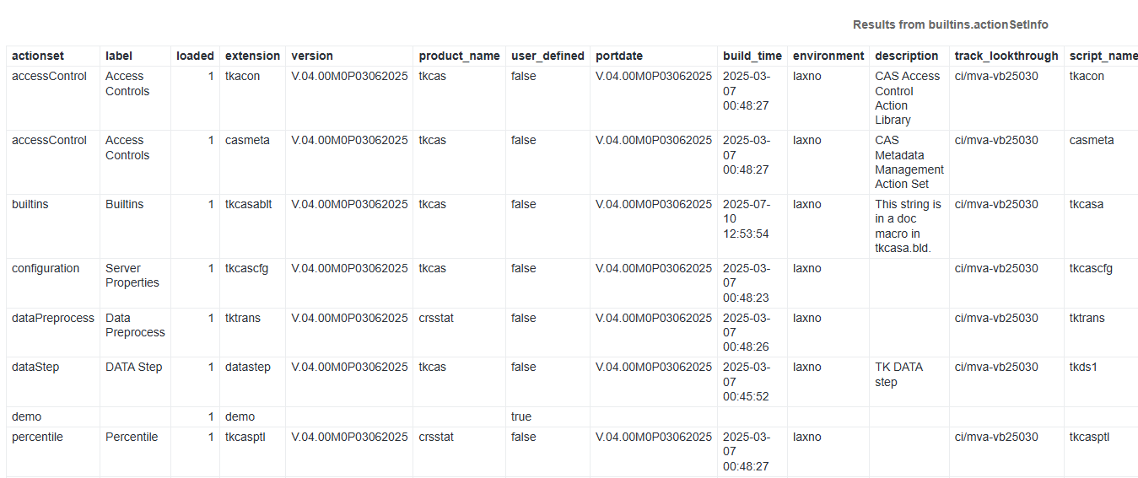
Task: Select the configuration actionset cell
Action: tap(46, 268)
